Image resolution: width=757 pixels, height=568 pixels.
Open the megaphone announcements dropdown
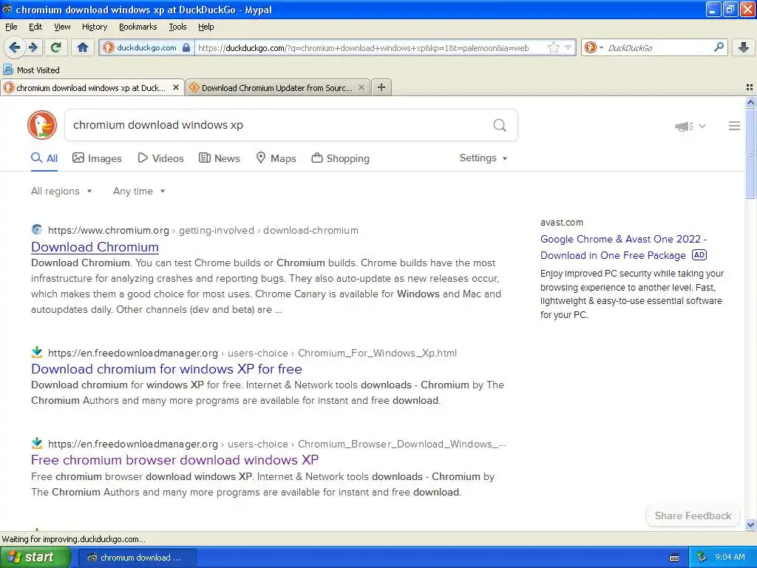(690, 126)
